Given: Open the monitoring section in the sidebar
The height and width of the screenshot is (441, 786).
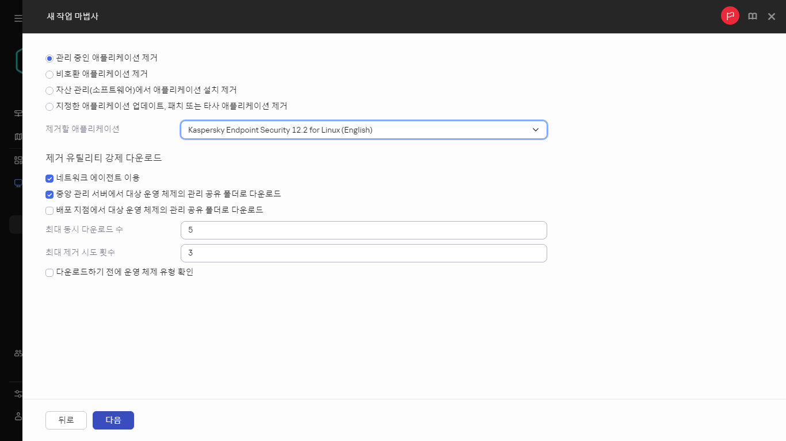Looking at the screenshot, I should coord(17,113).
